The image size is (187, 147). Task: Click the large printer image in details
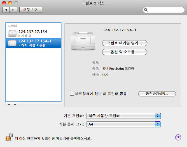pyautogui.click(x=83, y=41)
